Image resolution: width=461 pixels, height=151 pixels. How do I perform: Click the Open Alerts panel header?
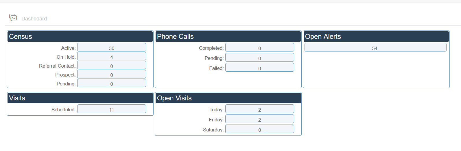(376, 37)
